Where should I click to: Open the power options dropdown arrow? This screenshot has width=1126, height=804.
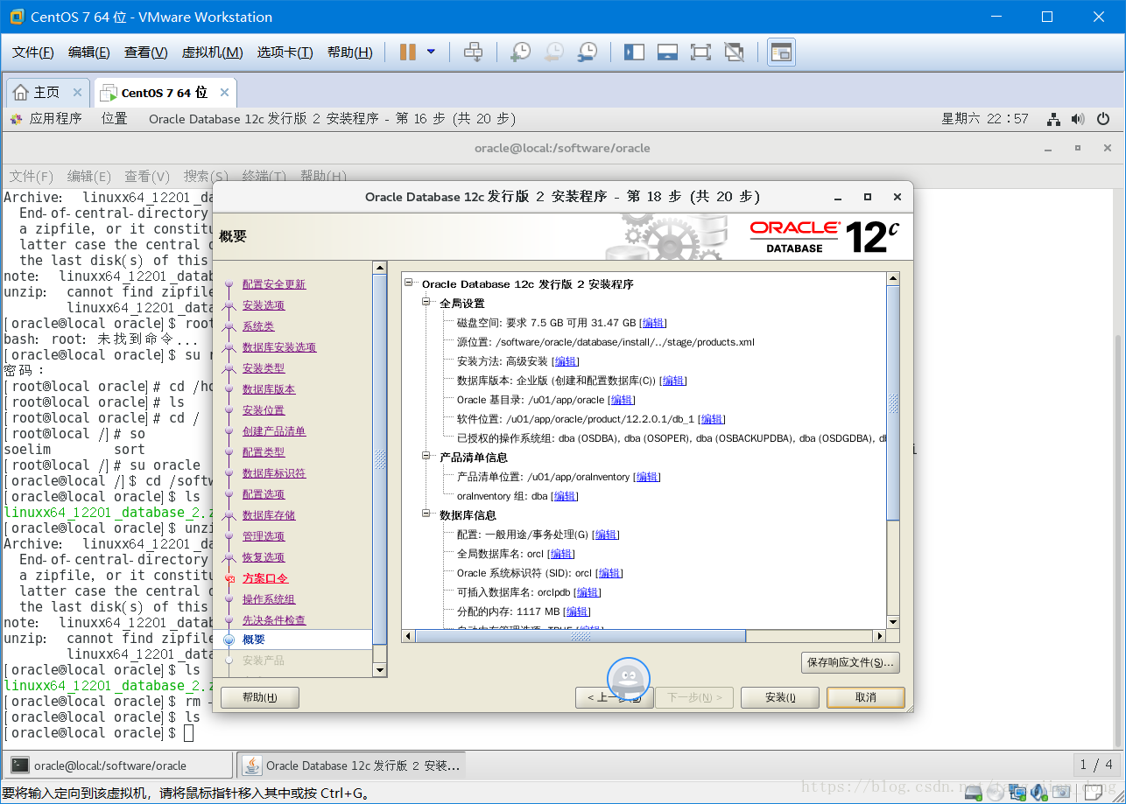pos(431,52)
